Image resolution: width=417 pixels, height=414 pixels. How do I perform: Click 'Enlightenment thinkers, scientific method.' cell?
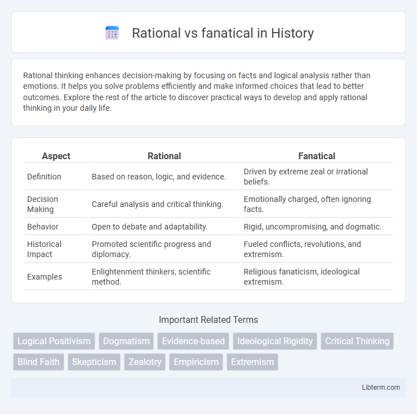tap(164, 277)
